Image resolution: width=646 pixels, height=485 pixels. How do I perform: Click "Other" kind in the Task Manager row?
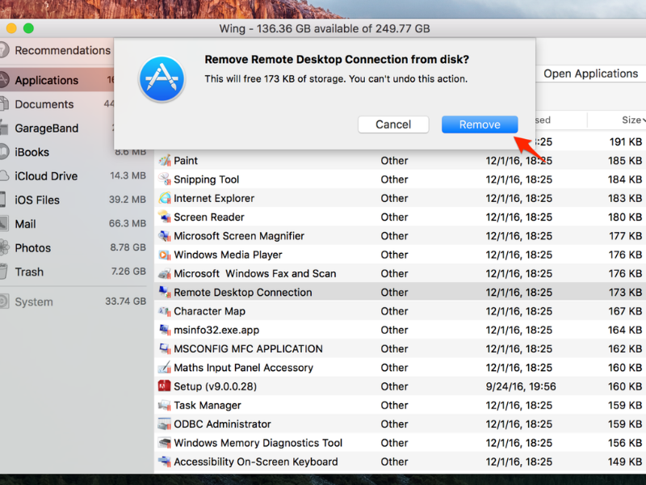coord(394,406)
